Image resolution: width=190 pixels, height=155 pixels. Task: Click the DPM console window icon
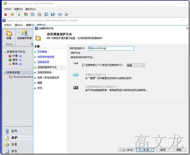(x=4, y=20)
